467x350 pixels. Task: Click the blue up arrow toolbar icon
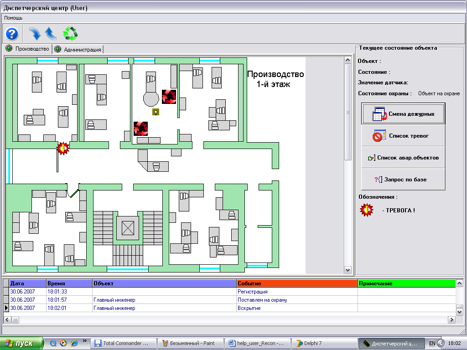point(51,34)
